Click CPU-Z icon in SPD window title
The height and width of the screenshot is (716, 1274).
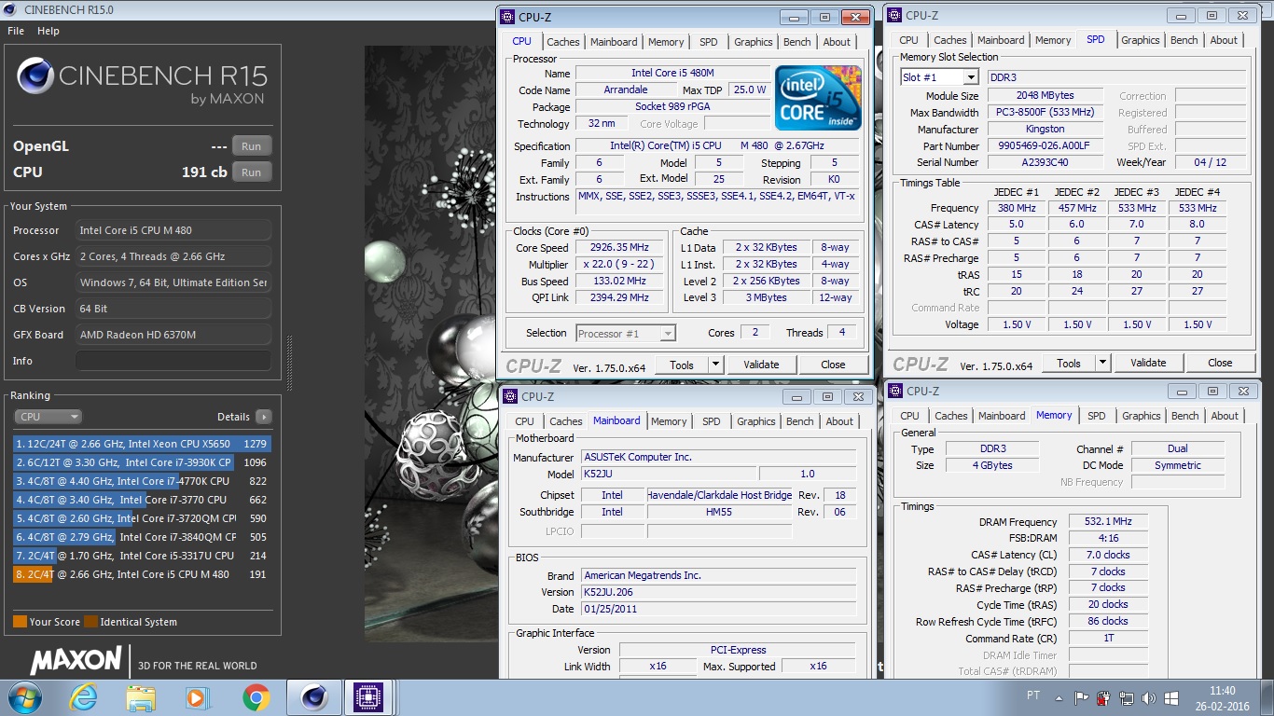pos(894,15)
